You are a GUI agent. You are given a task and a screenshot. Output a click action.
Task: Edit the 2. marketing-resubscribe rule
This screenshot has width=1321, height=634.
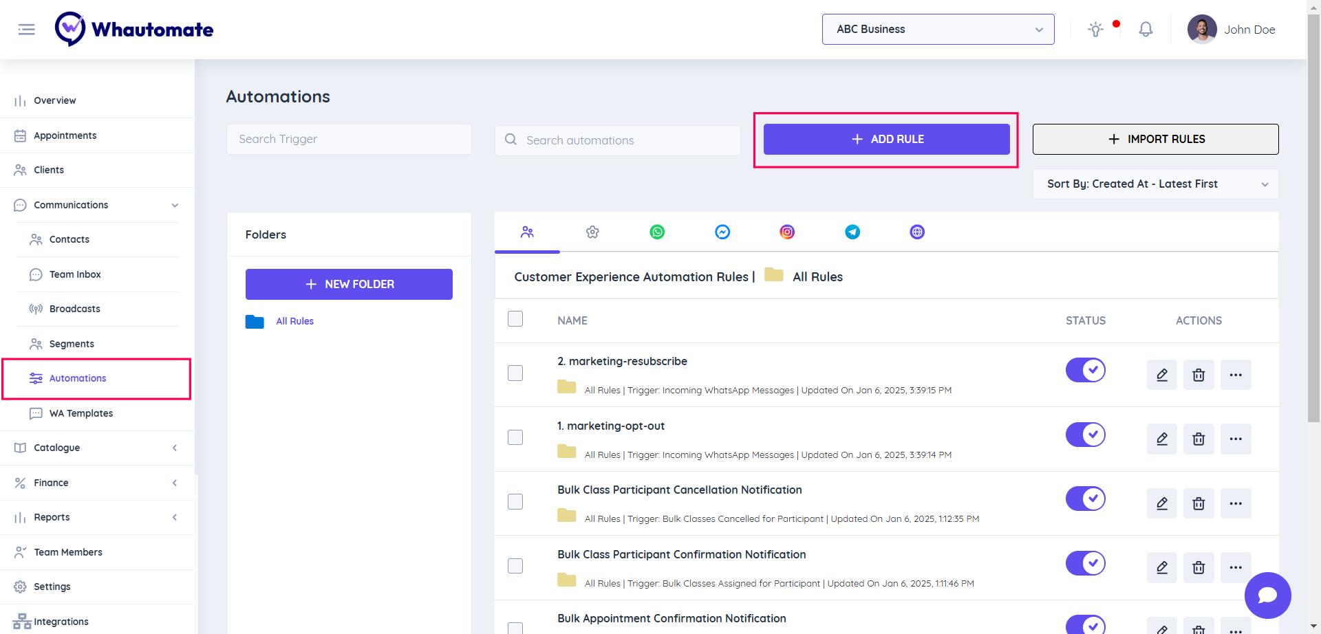1161,375
